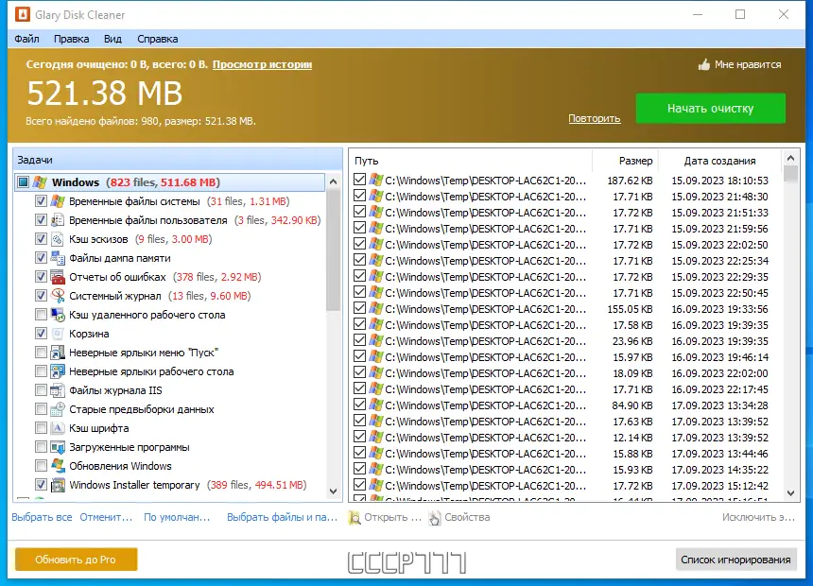Click the По умолчан… link
This screenshot has width=813, height=586.
click(177, 517)
